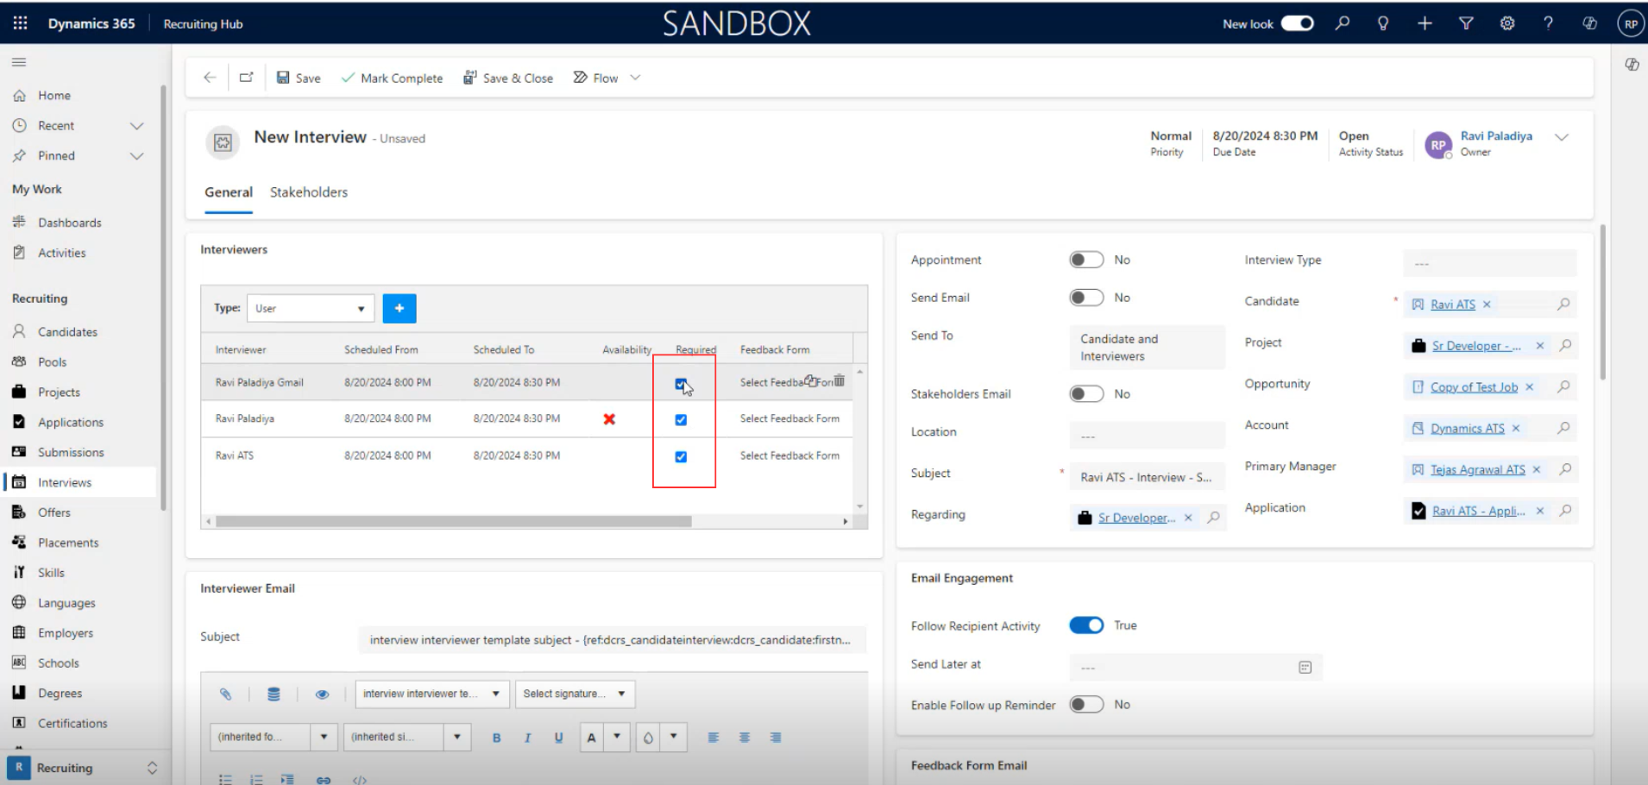Click the Interview Type field
Screen dimensions: 1648x785
coord(1489,263)
